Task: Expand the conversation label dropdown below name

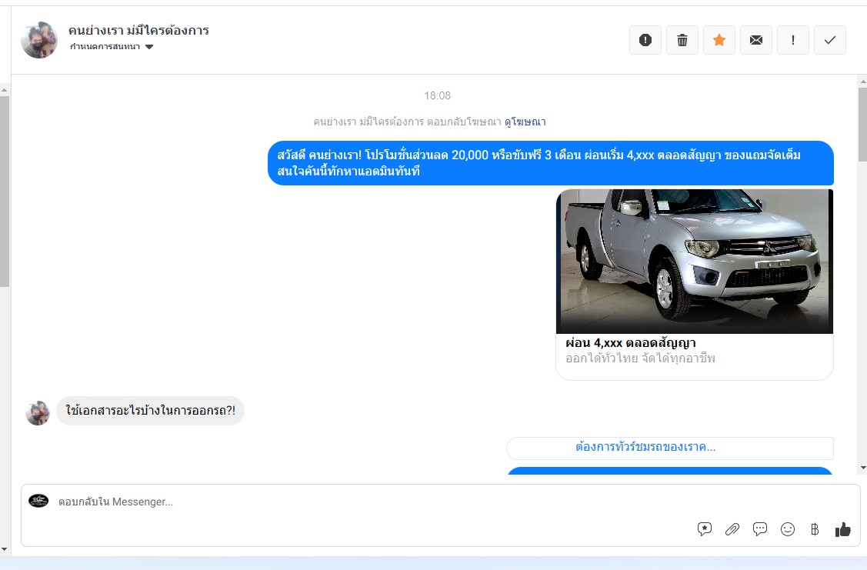Action: click(149, 47)
